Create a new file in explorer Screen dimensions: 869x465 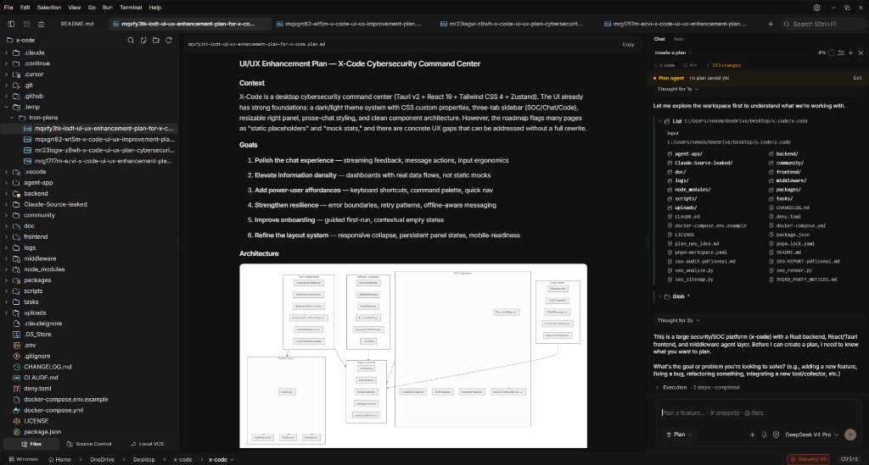(143, 40)
